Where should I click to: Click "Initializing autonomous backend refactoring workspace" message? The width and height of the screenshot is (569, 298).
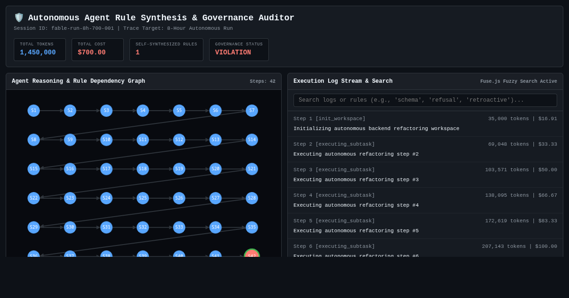pos(376,129)
